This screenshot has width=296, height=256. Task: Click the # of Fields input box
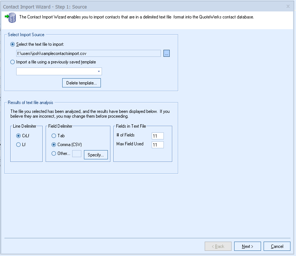pos(158,136)
